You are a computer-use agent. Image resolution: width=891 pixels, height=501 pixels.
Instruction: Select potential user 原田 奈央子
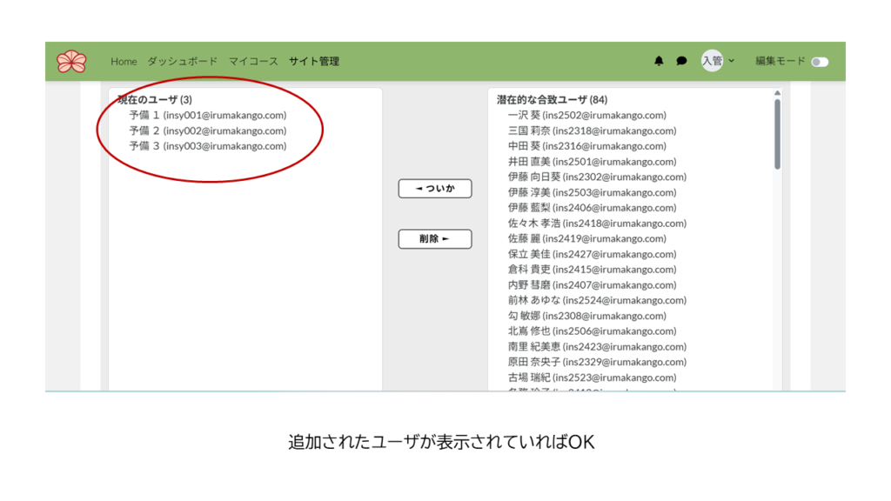(x=597, y=362)
